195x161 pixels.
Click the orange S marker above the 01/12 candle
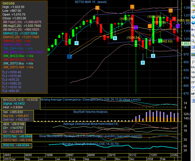[132, 7]
